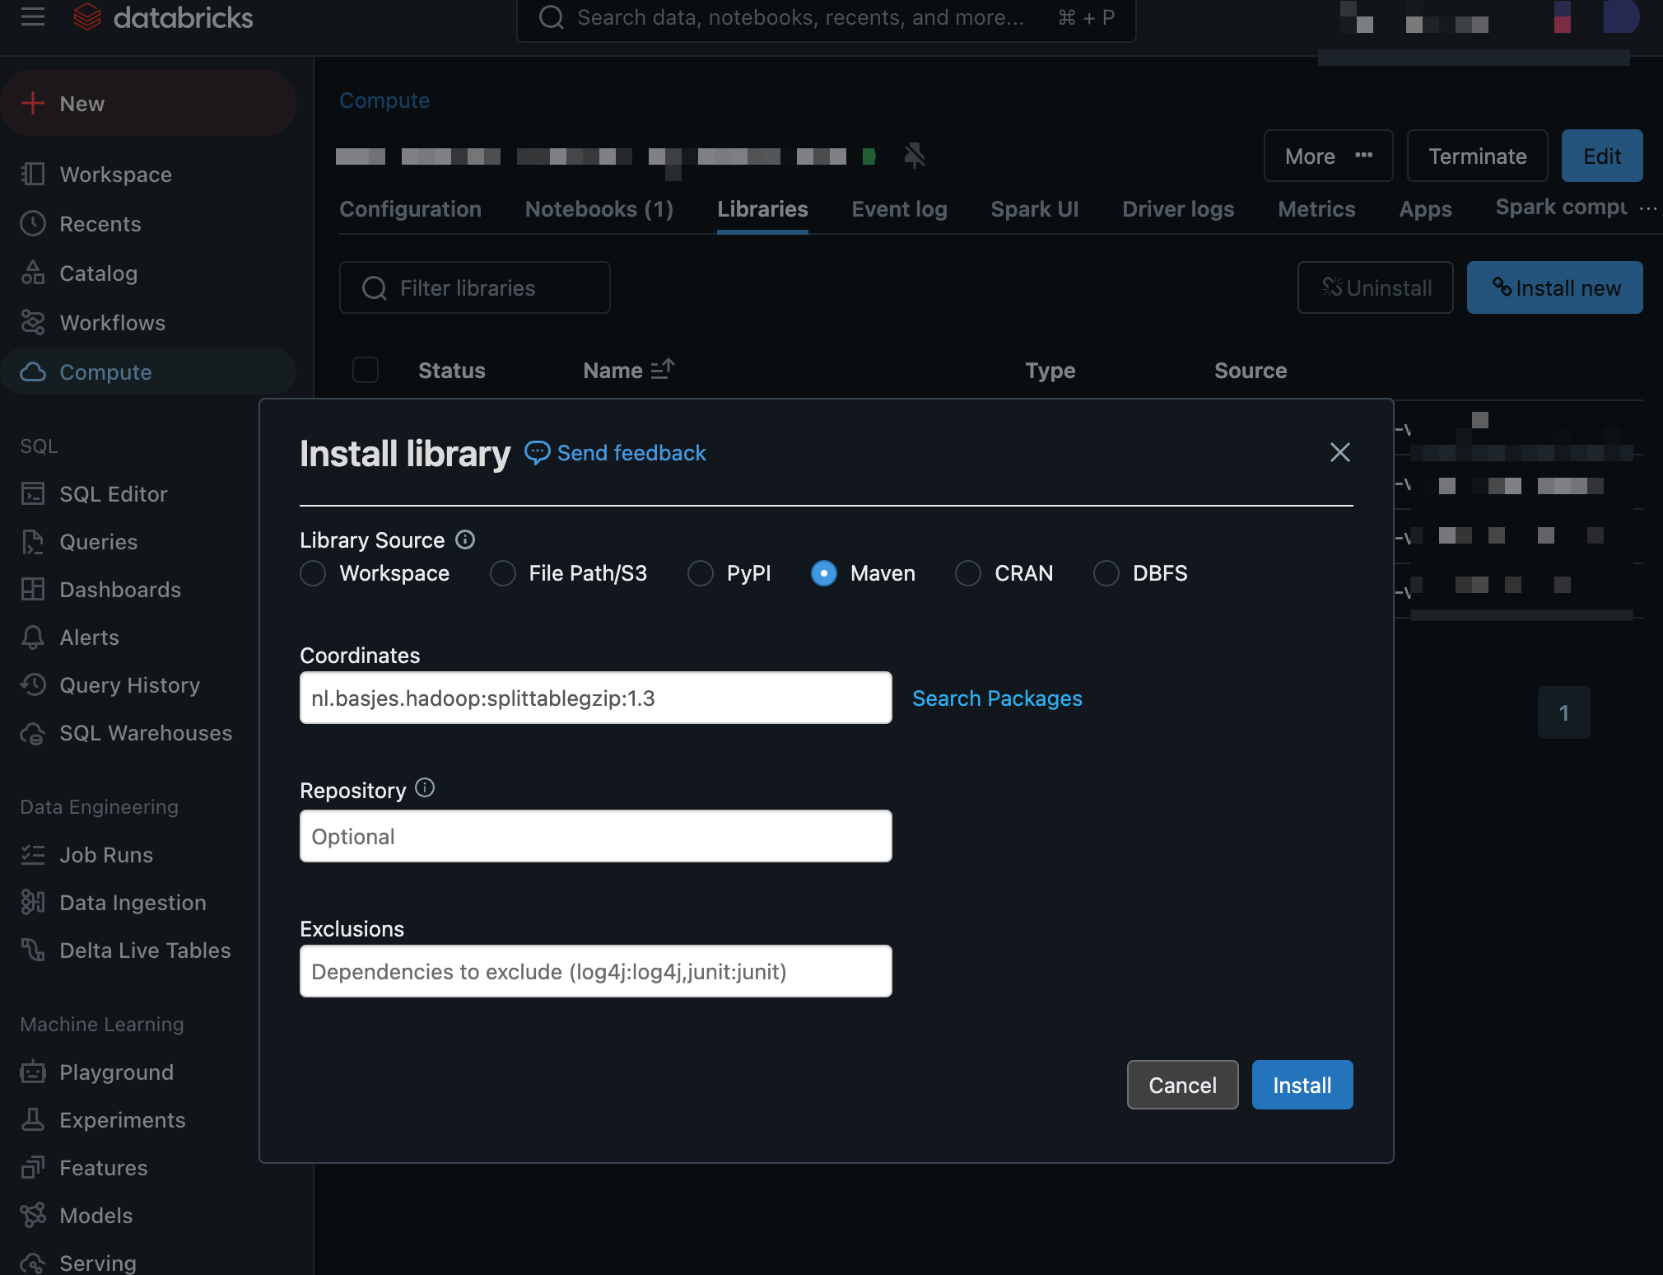Switch to the Event log tab
The height and width of the screenshot is (1275, 1663).
(x=899, y=209)
